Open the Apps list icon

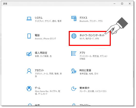coord(74,53)
